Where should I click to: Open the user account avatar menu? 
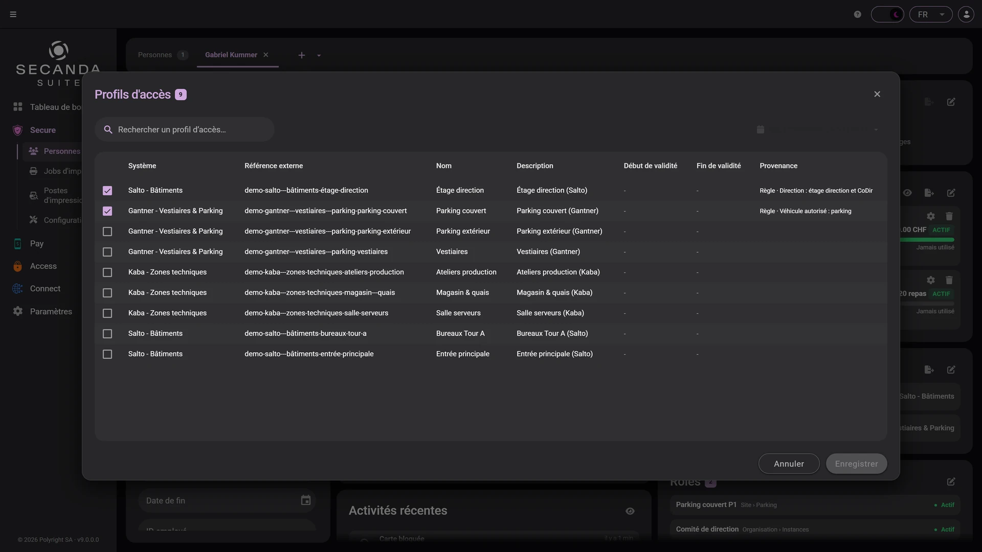(x=966, y=14)
